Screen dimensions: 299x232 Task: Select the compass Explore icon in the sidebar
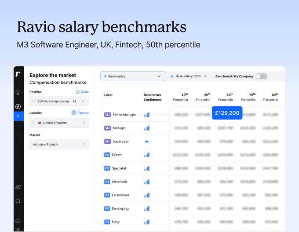(18, 106)
